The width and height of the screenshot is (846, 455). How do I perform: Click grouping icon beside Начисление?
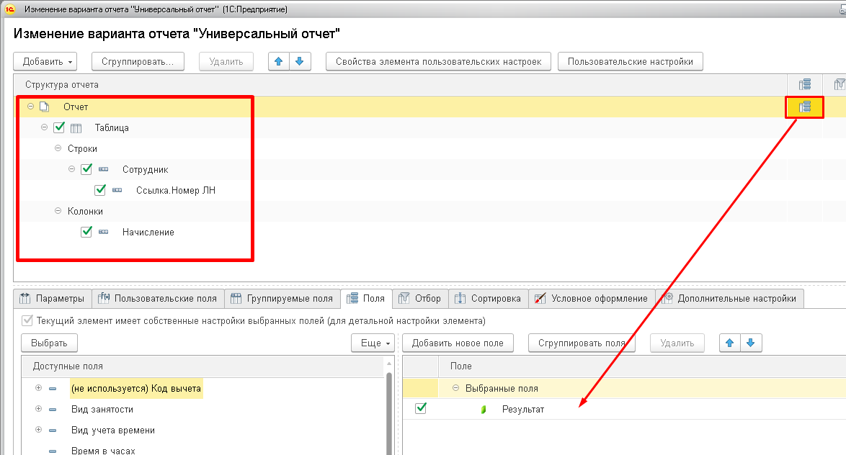coord(104,232)
